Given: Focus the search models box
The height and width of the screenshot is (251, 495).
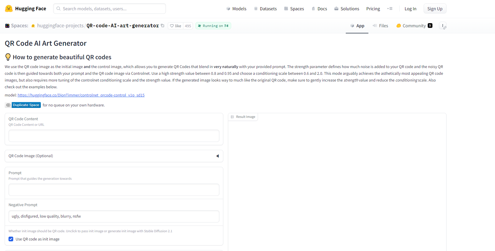Looking at the screenshot, I should 110,9.
